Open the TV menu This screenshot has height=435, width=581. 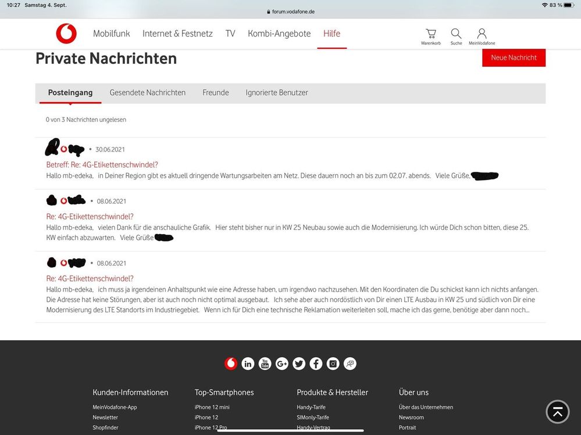click(x=230, y=34)
